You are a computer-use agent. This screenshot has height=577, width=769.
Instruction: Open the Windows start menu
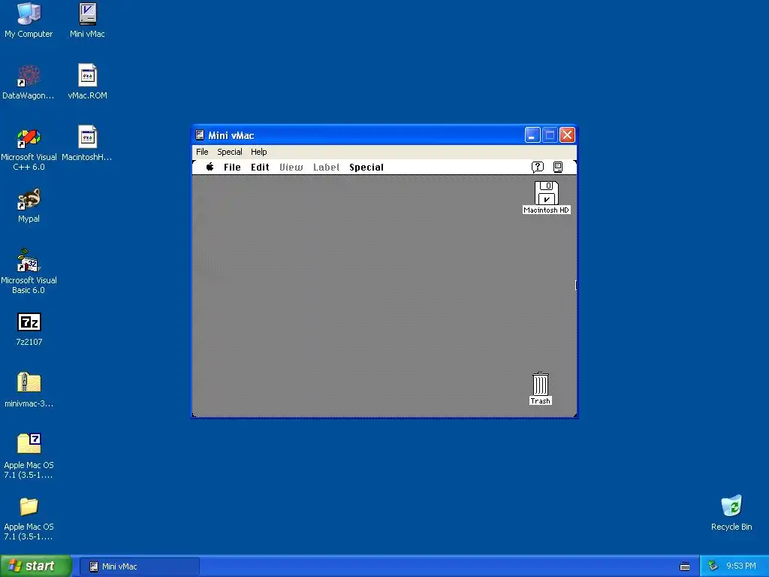36,566
